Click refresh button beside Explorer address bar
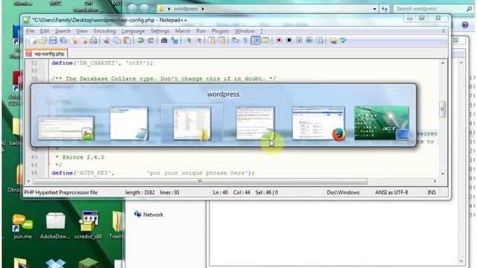Viewport: 477px width, 268px height. (x=385, y=9)
